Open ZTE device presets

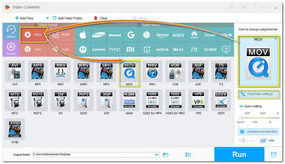click(194, 49)
